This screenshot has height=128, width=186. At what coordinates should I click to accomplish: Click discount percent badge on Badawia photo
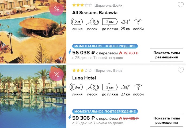tap(56, 9)
